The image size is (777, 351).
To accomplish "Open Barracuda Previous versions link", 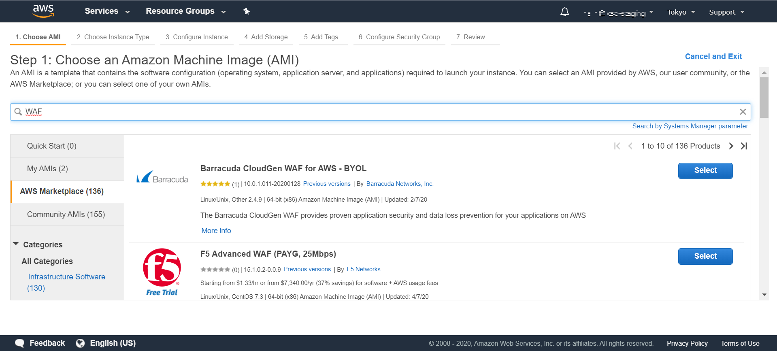I will pos(327,184).
